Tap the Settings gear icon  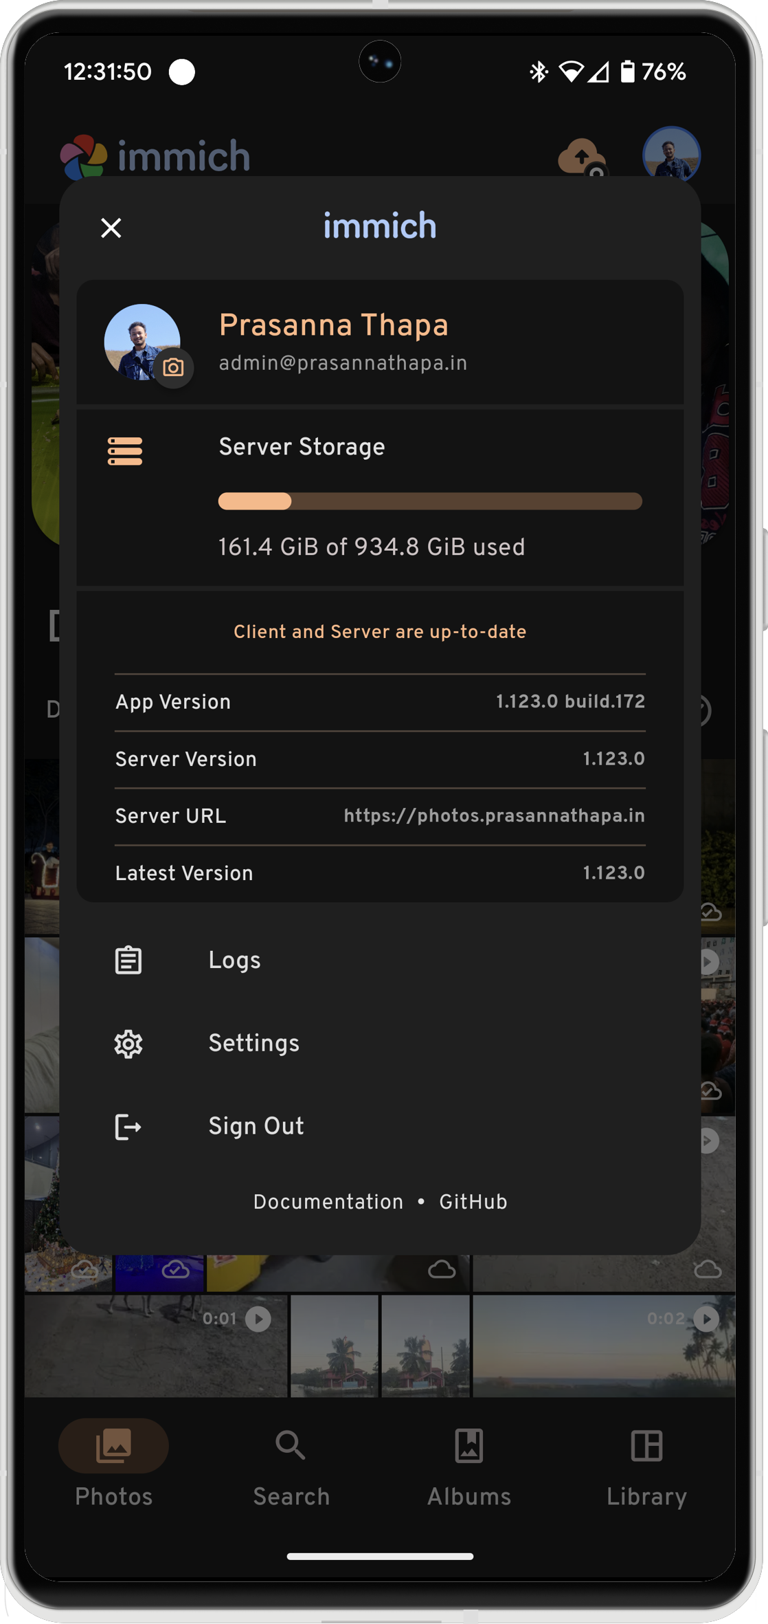[128, 1044]
